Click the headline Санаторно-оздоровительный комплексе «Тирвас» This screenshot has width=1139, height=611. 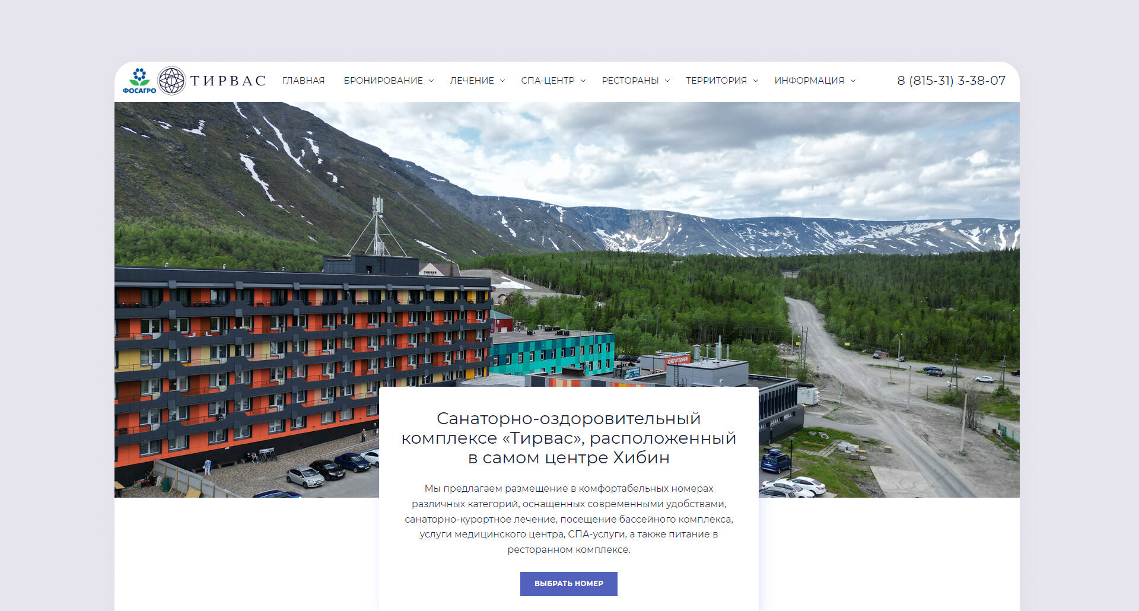click(x=569, y=438)
